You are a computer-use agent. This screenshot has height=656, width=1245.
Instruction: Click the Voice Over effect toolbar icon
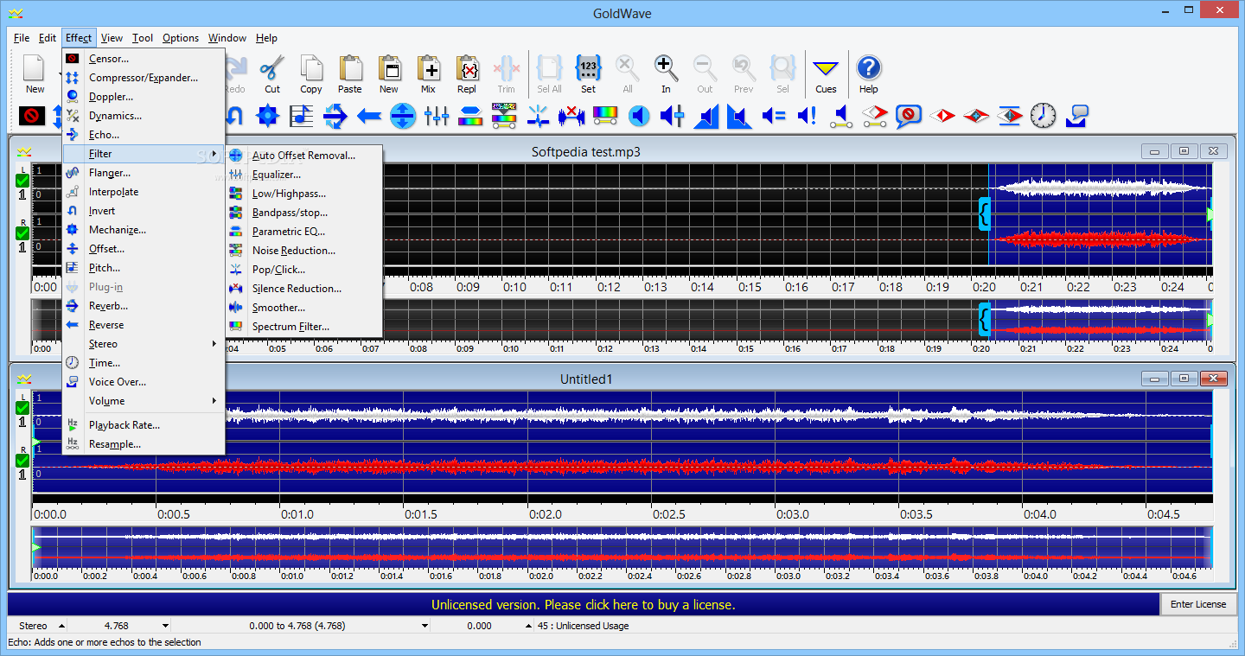tap(1077, 115)
